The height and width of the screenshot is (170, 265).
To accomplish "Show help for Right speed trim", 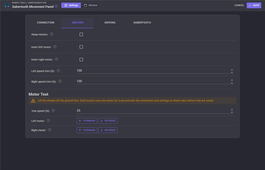I will (x=60, y=81).
